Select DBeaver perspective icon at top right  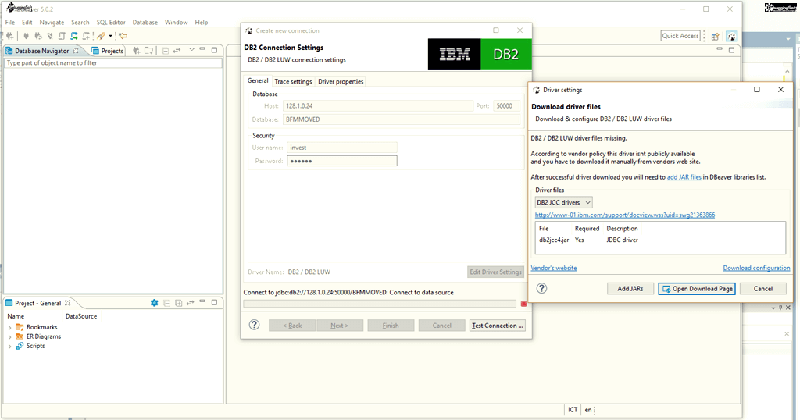[731, 36]
